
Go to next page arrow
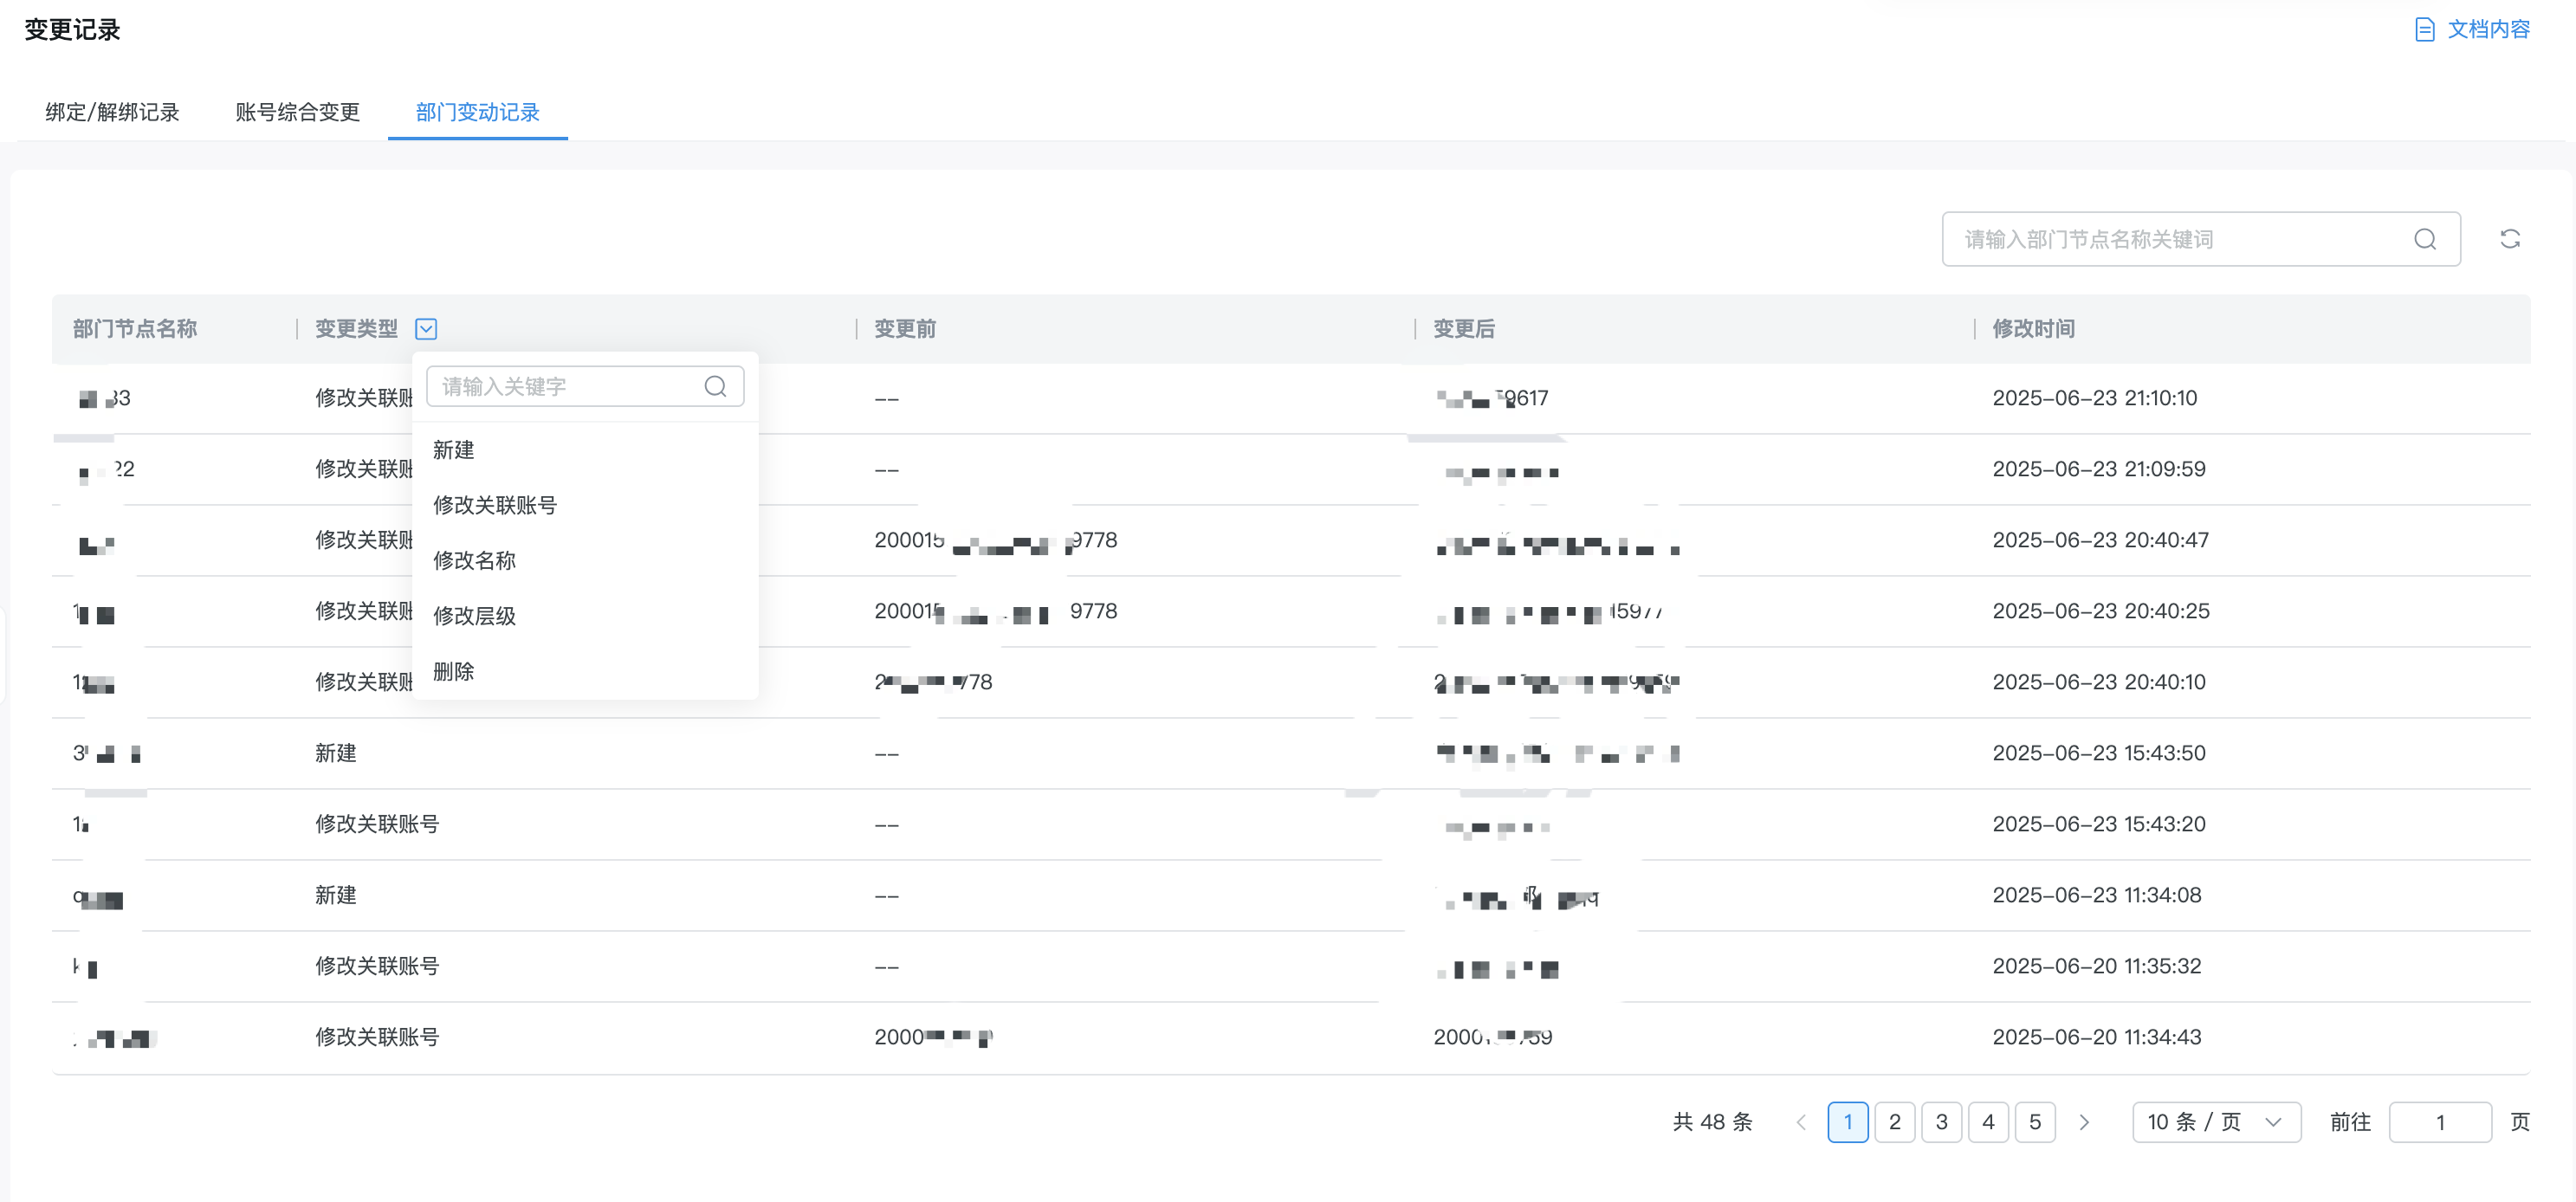click(x=2084, y=1122)
